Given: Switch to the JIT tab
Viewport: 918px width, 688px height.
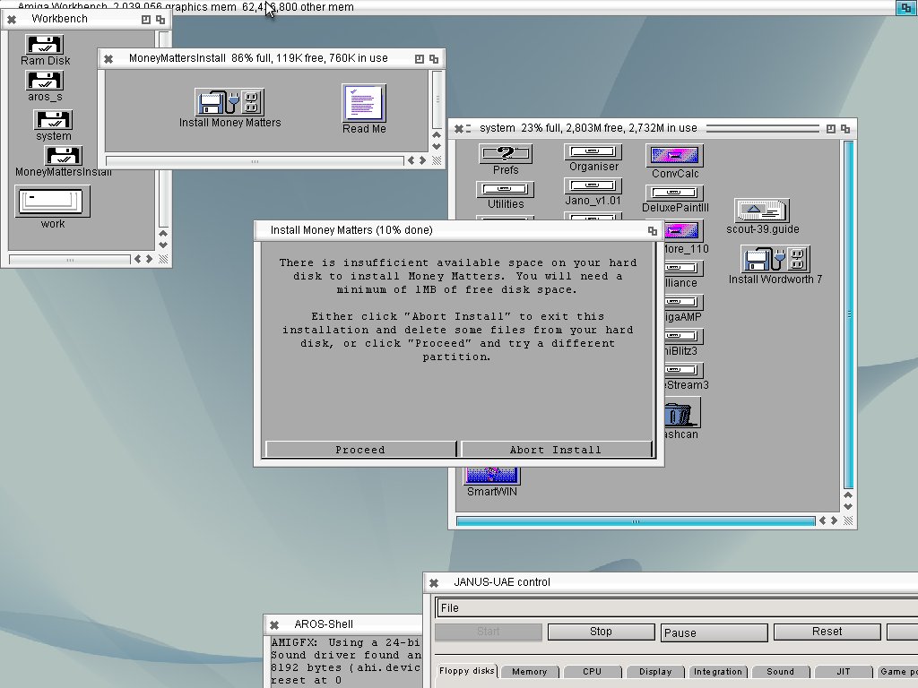Looking at the screenshot, I should [x=843, y=672].
